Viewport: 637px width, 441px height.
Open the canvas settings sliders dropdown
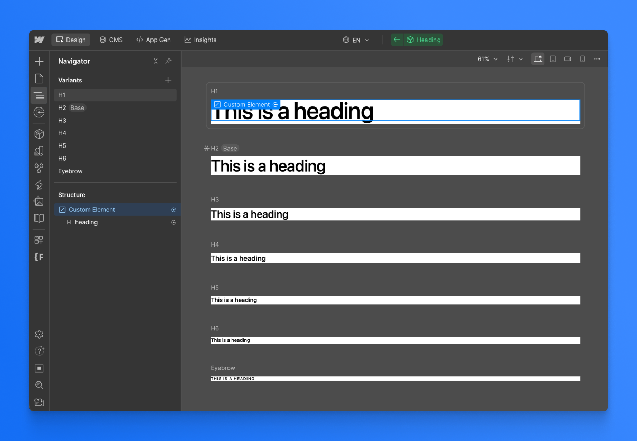(x=515, y=59)
